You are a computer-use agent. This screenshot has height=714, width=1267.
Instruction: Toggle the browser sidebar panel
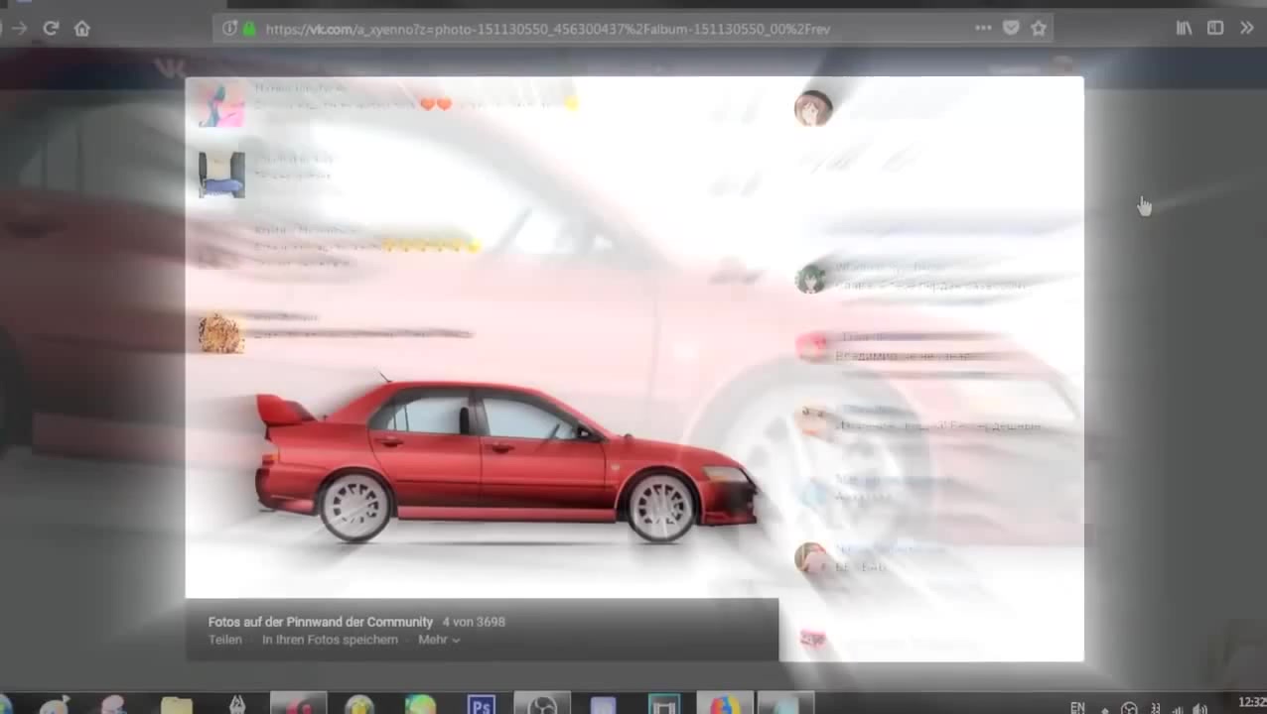click(1215, 29)
